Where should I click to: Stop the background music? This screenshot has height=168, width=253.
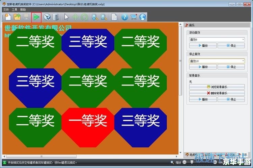[231, 99]
